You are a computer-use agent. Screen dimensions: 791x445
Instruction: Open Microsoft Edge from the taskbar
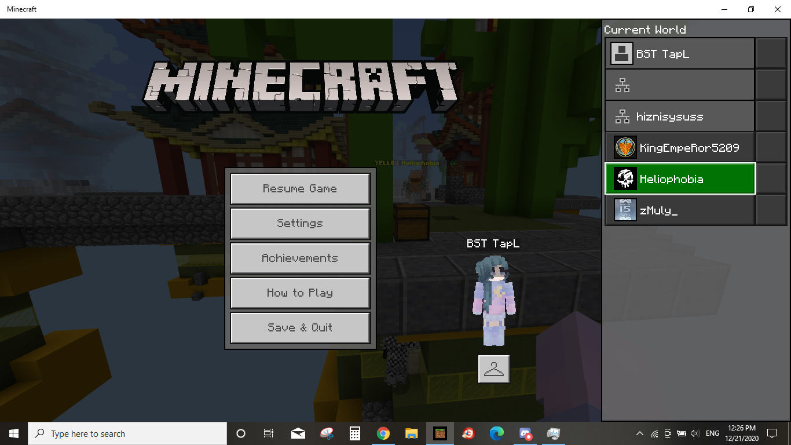496,433
